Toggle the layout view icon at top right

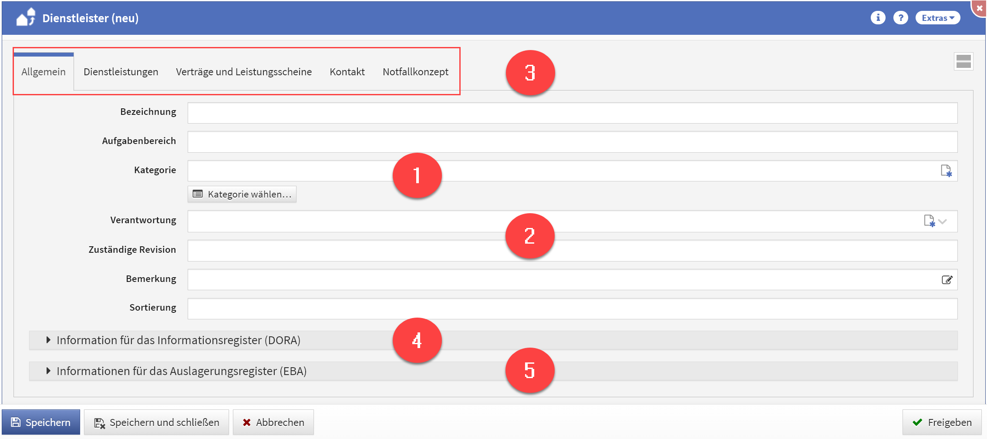tap(963, 61)
